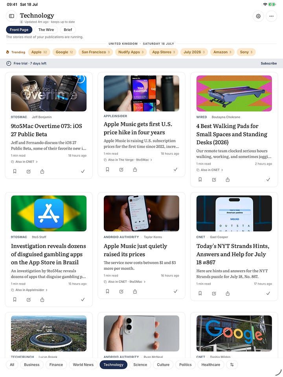Image resolution: width=283 pixels, height=377 pixels.
Task: Share the 9to5Mac Overtime 073 story
Action: click(x=42, y=171)
